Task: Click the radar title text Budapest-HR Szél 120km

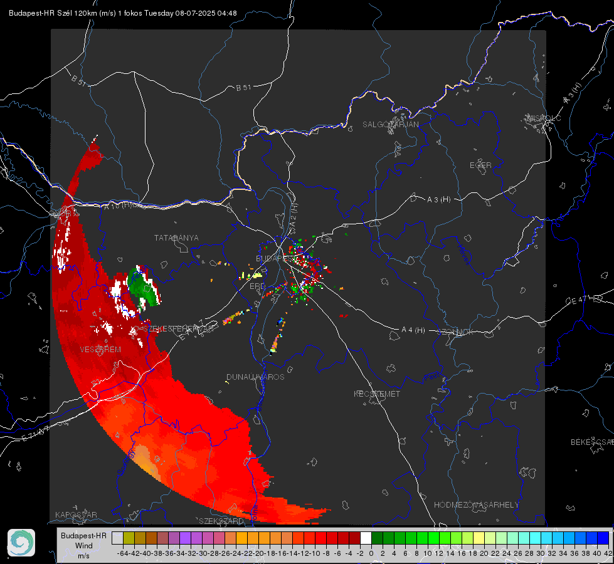Action: (54, 13)
